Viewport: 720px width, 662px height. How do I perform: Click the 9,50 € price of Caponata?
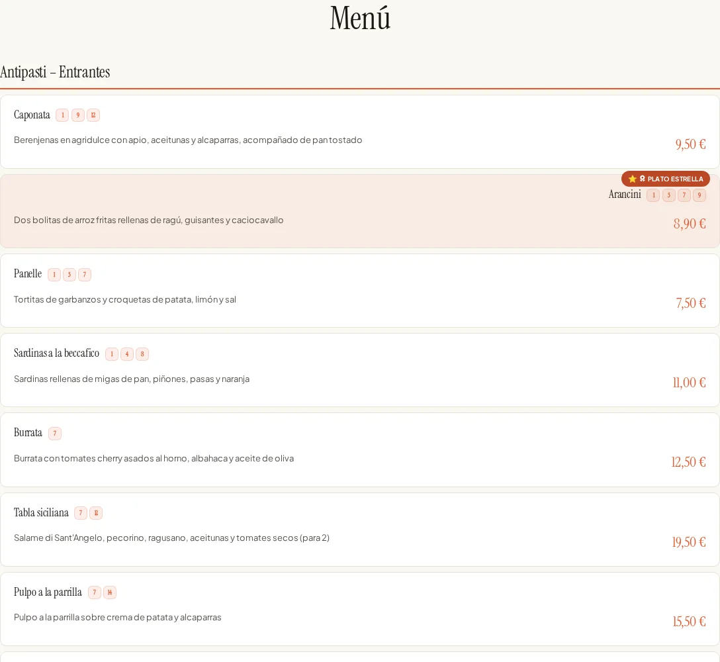[x=690, y=144]
